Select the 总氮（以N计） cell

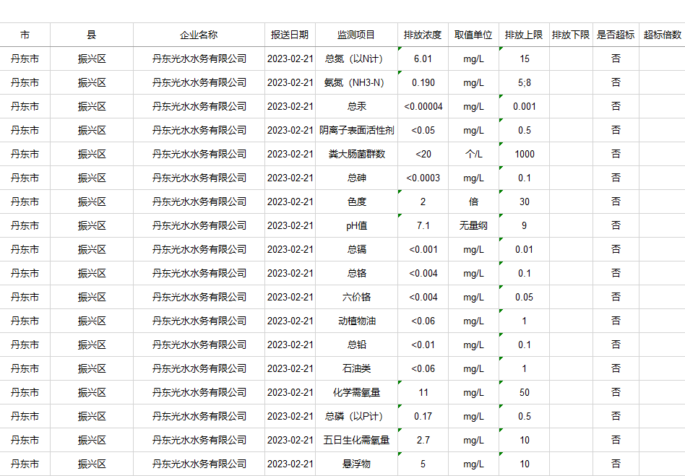tap(356, 59)
